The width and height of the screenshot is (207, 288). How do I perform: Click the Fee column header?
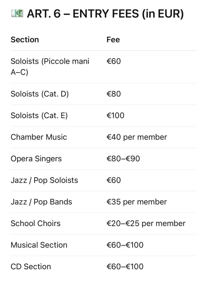(113, 40)
